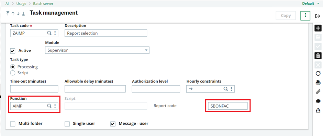Enable the Multi-folder checkbox
The width and height of the screenshot is (323, 136).
click(13, 124)
